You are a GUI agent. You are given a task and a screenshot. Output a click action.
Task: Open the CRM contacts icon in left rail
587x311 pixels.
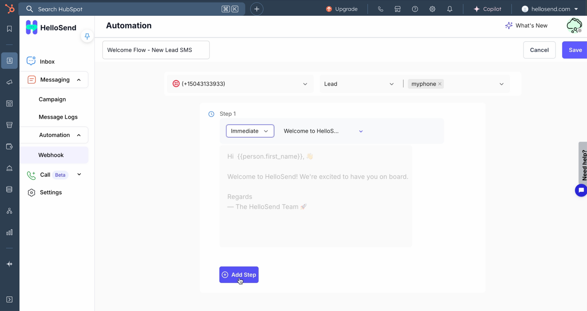coord(9,60)
